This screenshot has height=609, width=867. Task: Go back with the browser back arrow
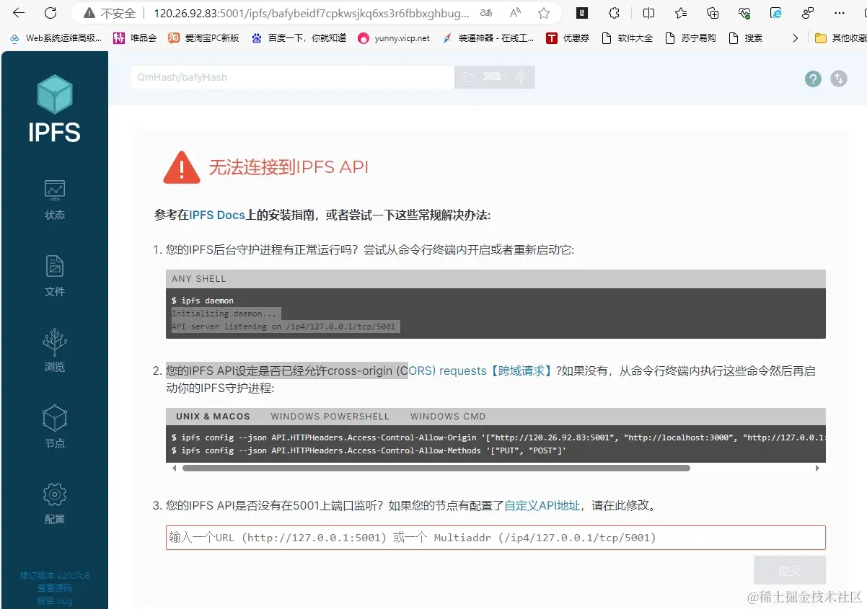pyautogui.click(x=19, y=13)
